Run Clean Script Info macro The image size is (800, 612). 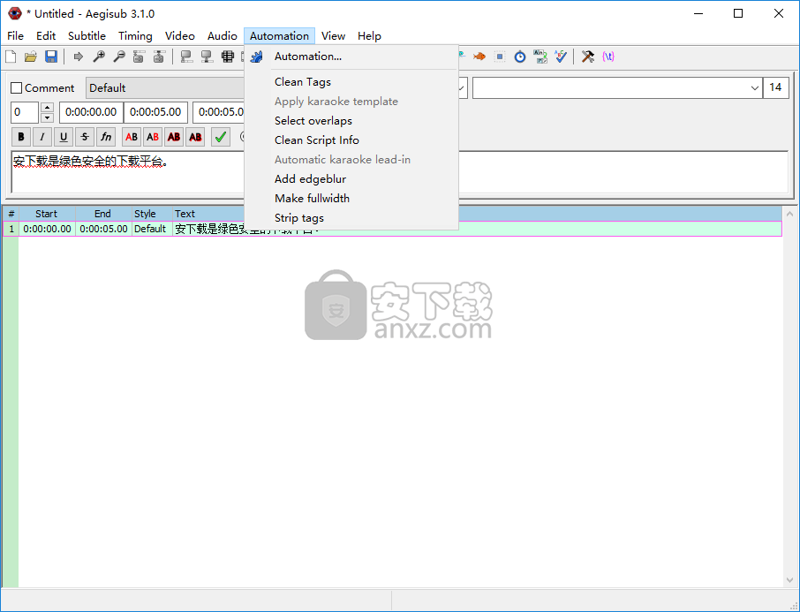pyautogui.click(x=351, y=140)
